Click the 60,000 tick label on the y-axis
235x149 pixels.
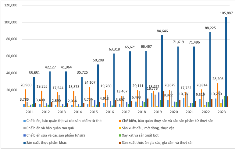pyautogui.click(x=12, y=56)
